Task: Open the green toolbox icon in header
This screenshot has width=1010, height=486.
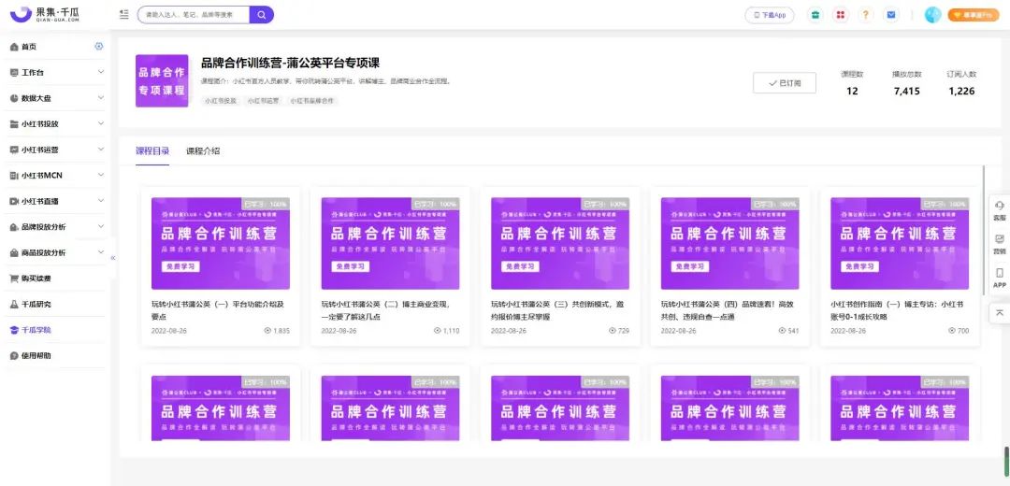Action: [815, 15]
